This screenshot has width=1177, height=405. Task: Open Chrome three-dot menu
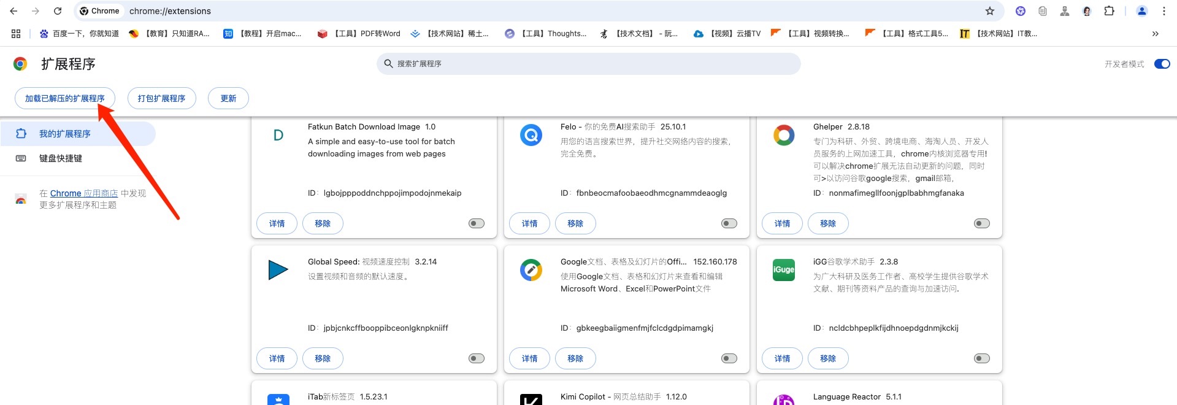tap(1164, 11)
